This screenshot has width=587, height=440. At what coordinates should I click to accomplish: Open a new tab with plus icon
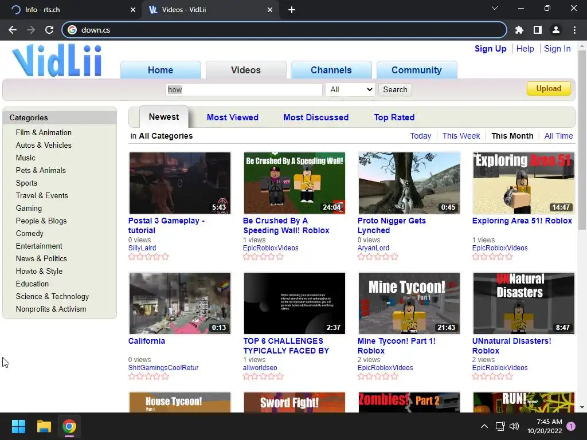(292, 10)
